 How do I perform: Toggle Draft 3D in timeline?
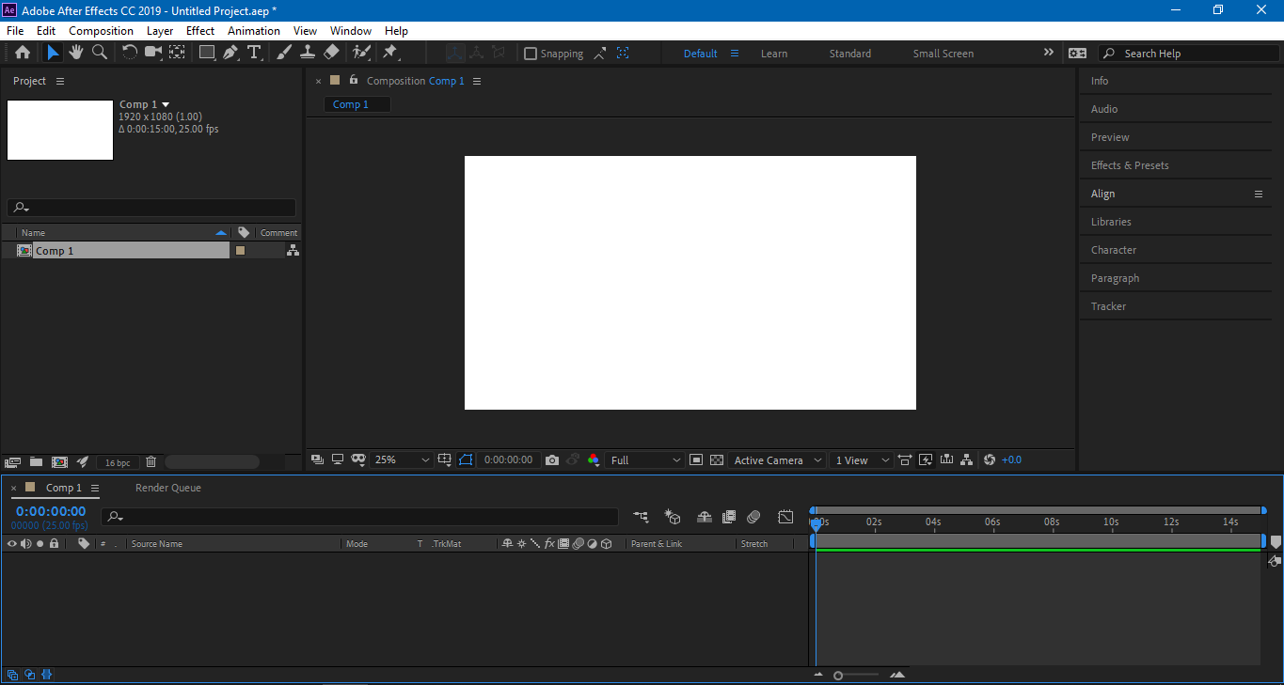[x=673, y=516]
